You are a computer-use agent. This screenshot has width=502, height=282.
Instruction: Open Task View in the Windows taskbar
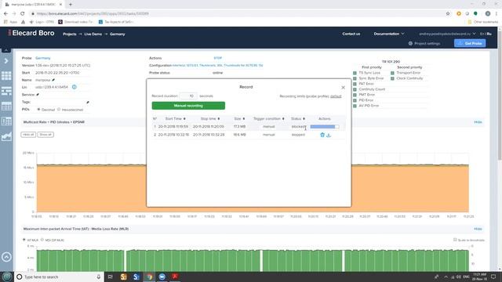(x=111, y=277)
